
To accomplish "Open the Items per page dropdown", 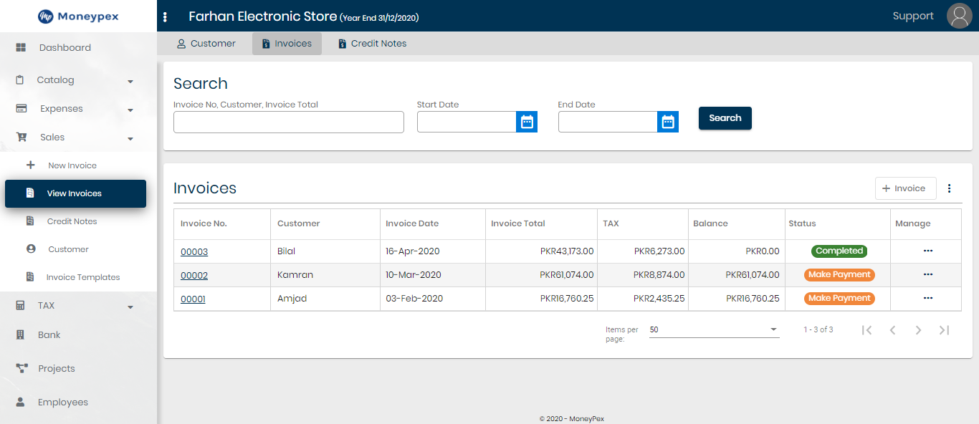I will click(x=714, y=329).
